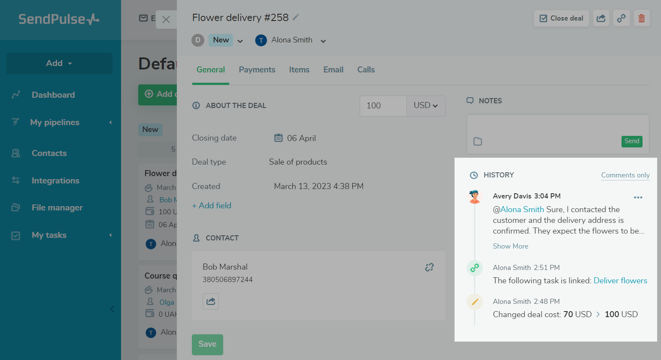
Task: Open the Alona Smith assignee dropdown
Action: (323, 41)
